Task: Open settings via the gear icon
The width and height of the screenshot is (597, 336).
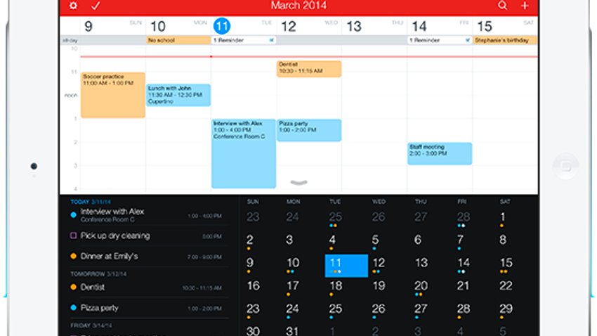Action: coord(73,6)
